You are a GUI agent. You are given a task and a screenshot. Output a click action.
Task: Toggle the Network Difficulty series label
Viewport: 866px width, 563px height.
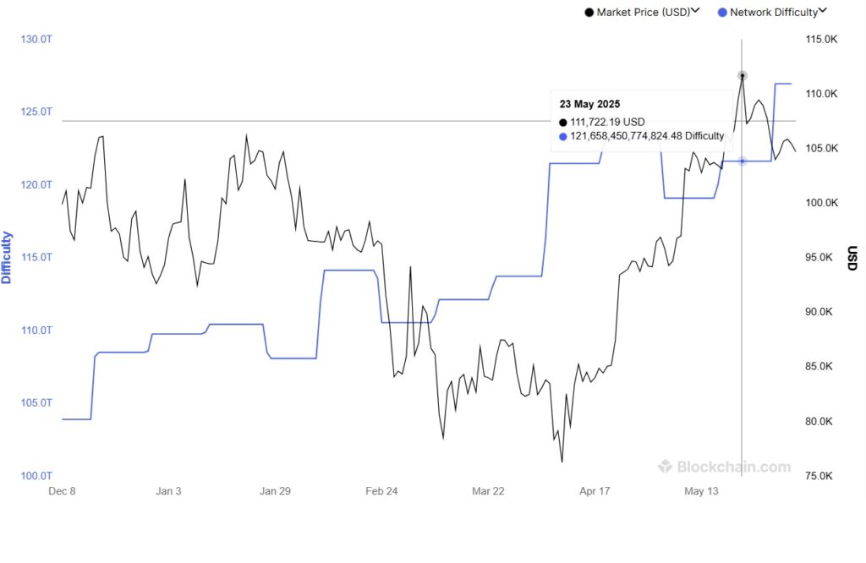[x=773, y=12]
